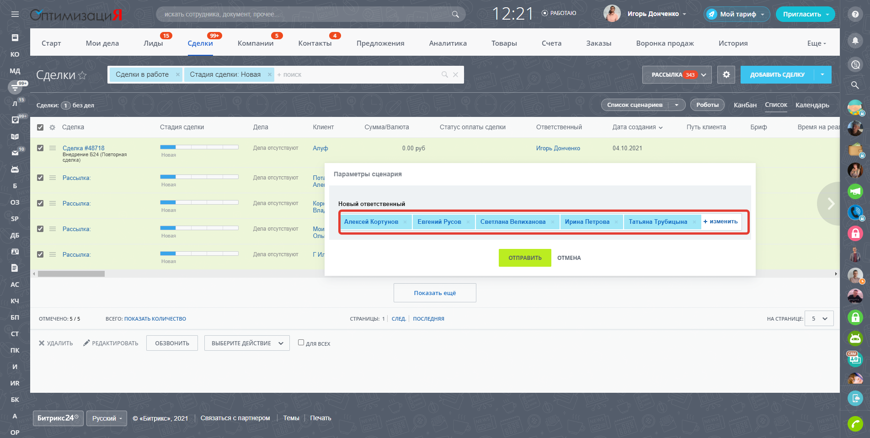Remove Алексей Кортунов from responsible list

click(x=405, y=222)
